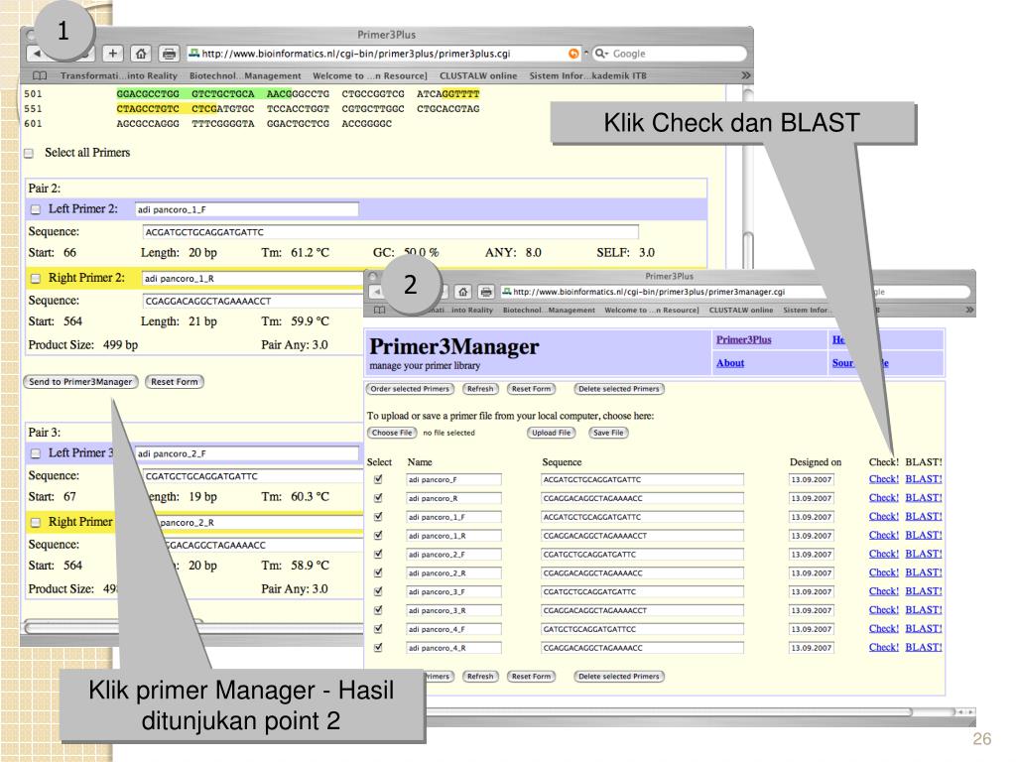Viewport: 1016px width, 762px height.
Task: Expand bookmarks overflow chevron in window 1
Action: [745, 76]
